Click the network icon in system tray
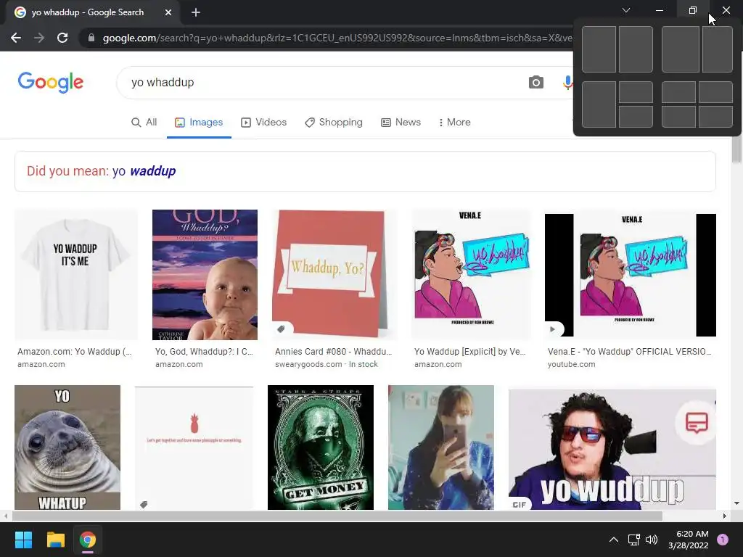The width and height of the screenshot is (743, 557). tap(633, 540)
